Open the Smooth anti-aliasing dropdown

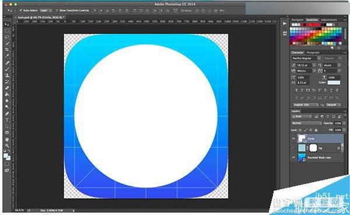coord(333,105)
